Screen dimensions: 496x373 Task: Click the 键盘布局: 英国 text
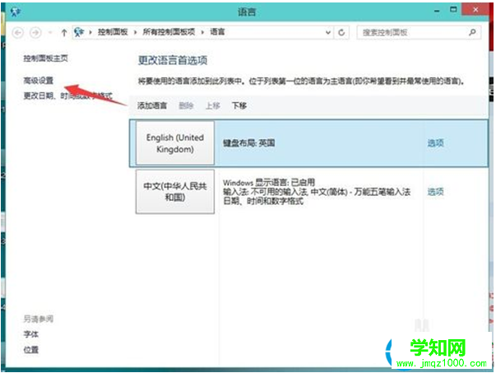coord(248,143)
